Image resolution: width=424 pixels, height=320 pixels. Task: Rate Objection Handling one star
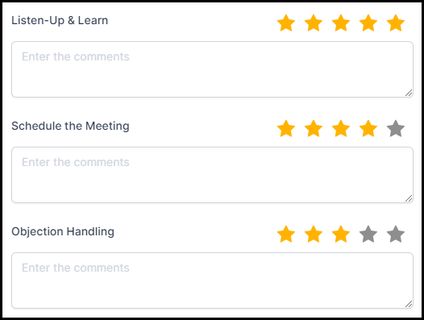coord(286,234)
